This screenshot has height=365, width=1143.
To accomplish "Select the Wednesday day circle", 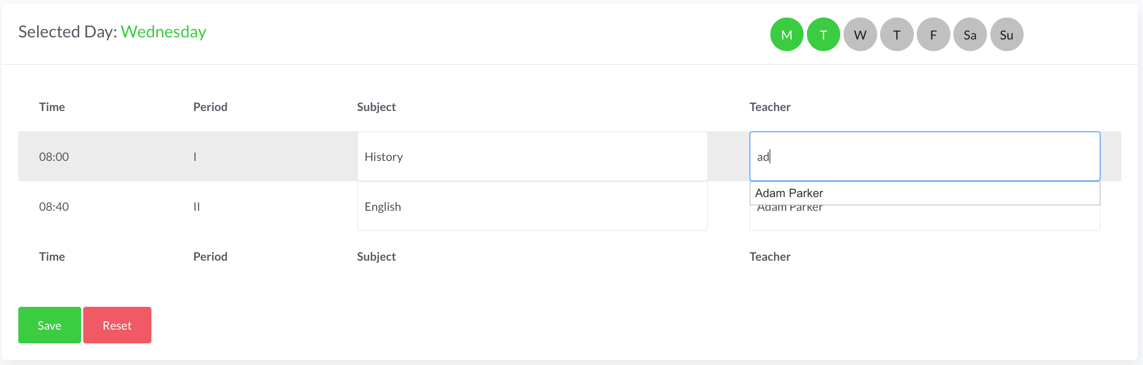I will coord(860,35).
